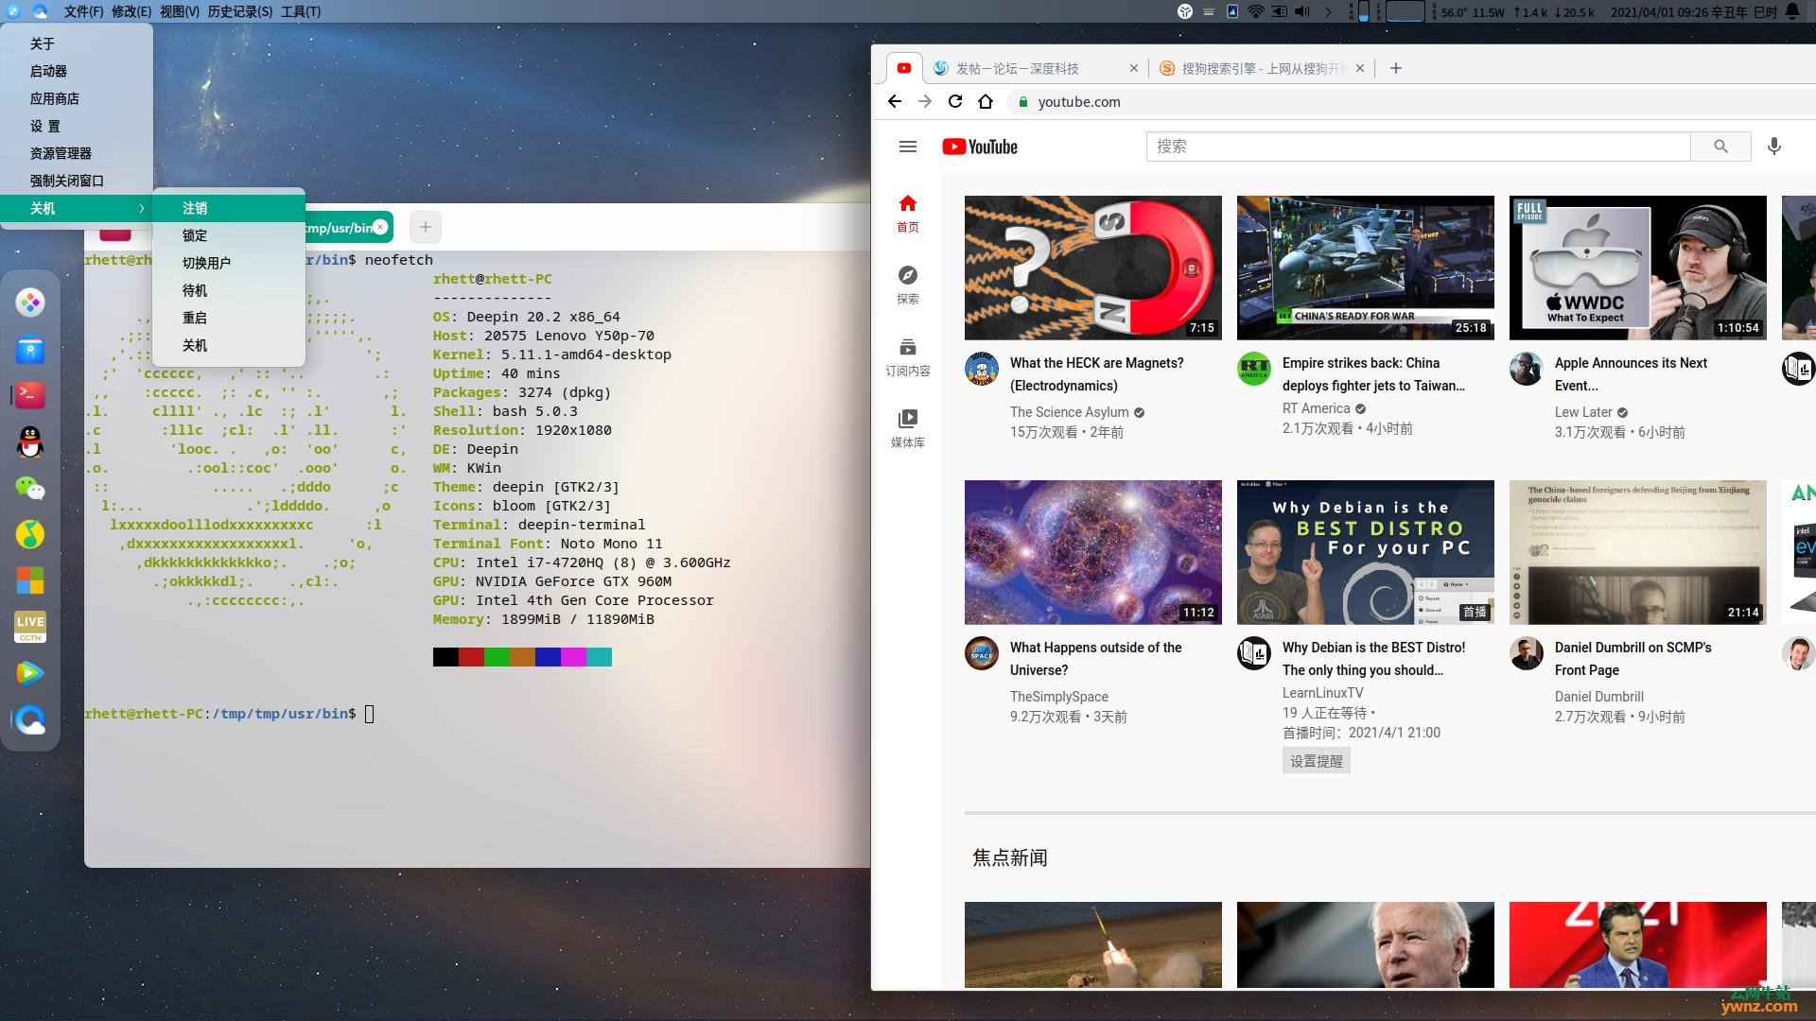This screenshot has width=1816, height=1021.
Task: Click the volume icon in status bar
Action: tap(1304, 11)
